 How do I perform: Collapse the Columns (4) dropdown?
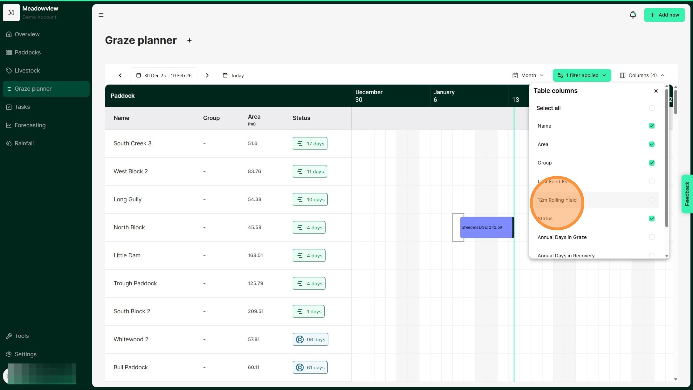642,75
